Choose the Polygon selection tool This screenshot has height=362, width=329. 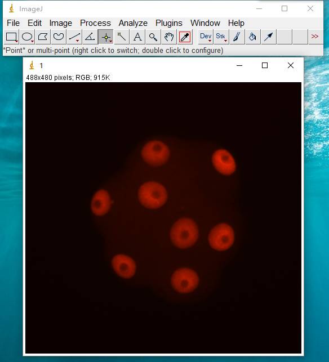(43, 37)
